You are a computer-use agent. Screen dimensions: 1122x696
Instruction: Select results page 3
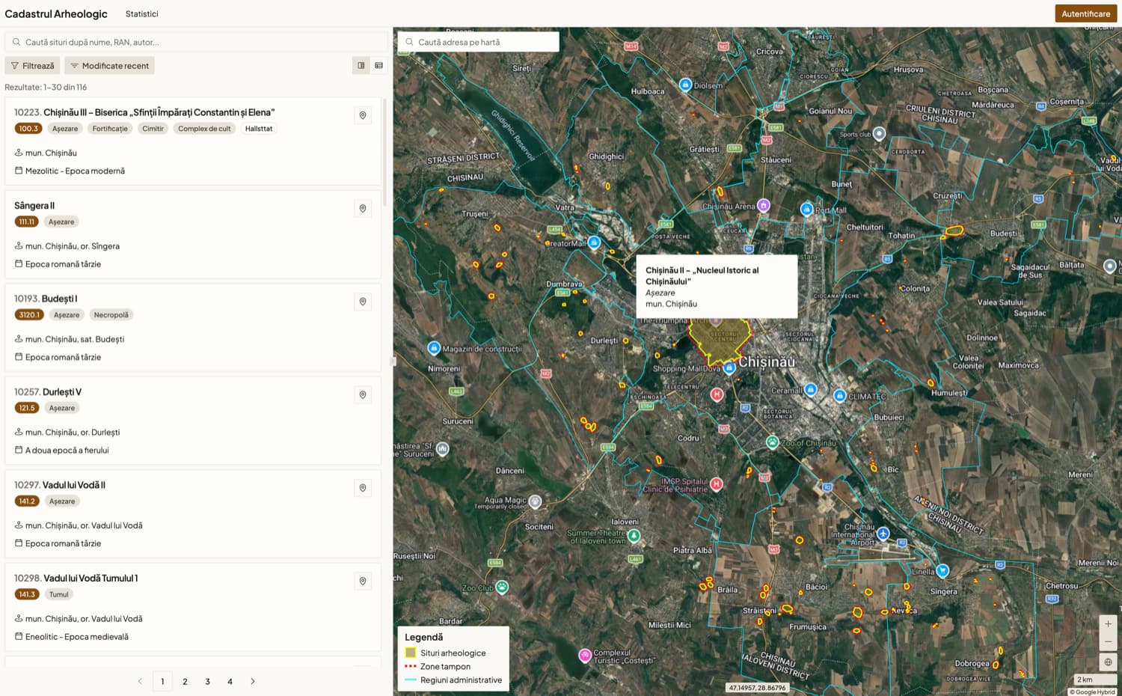(207, 681)
